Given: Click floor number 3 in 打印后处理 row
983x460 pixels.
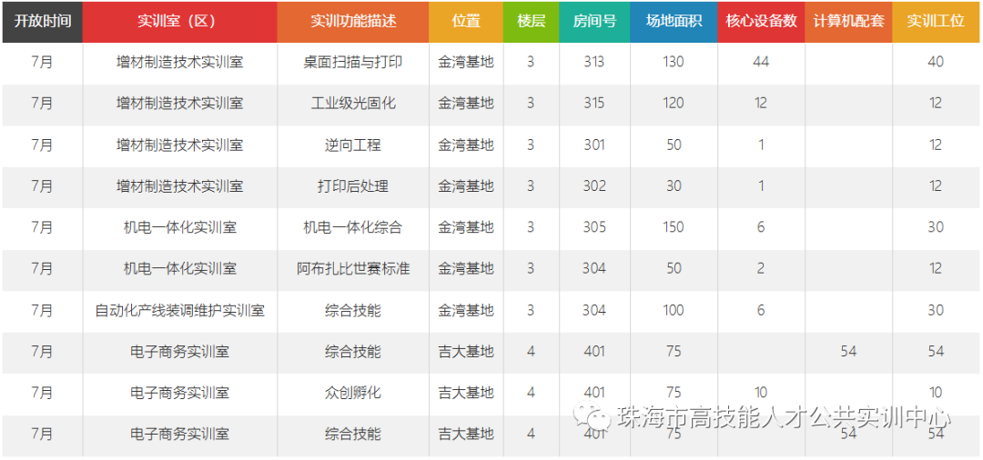Looking at the screenshot, I should 531,186.
